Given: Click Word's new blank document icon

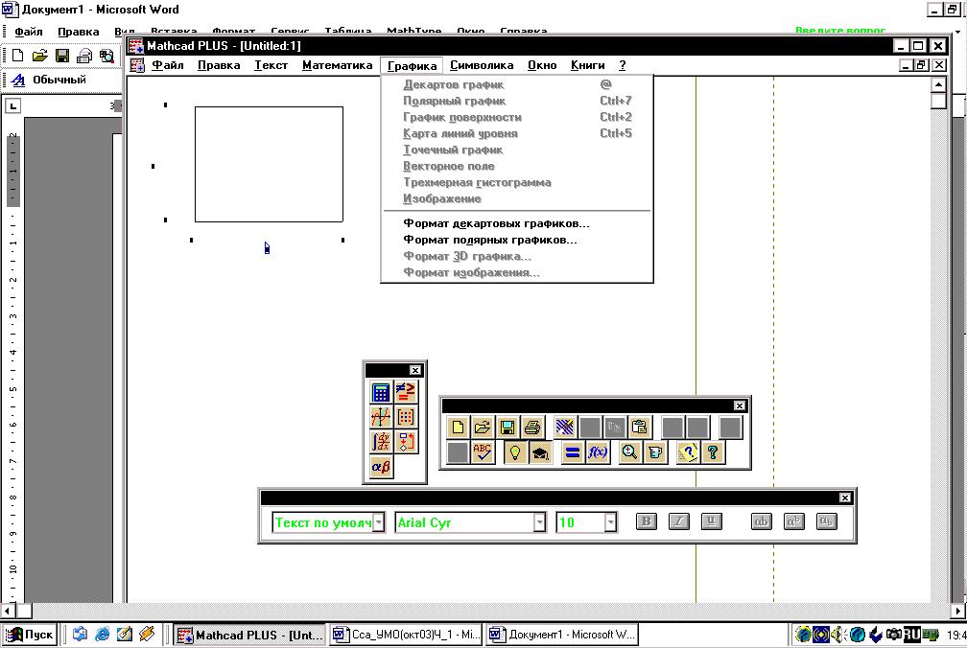Looking at the screenshot, I should click(x=18, y=56).
